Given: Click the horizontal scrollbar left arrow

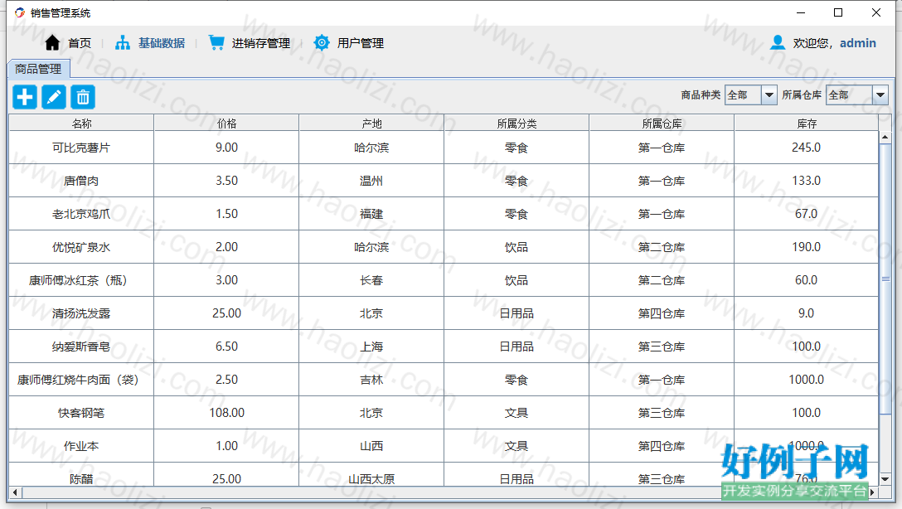Looking at the screenshot, I should pos(15,492).
